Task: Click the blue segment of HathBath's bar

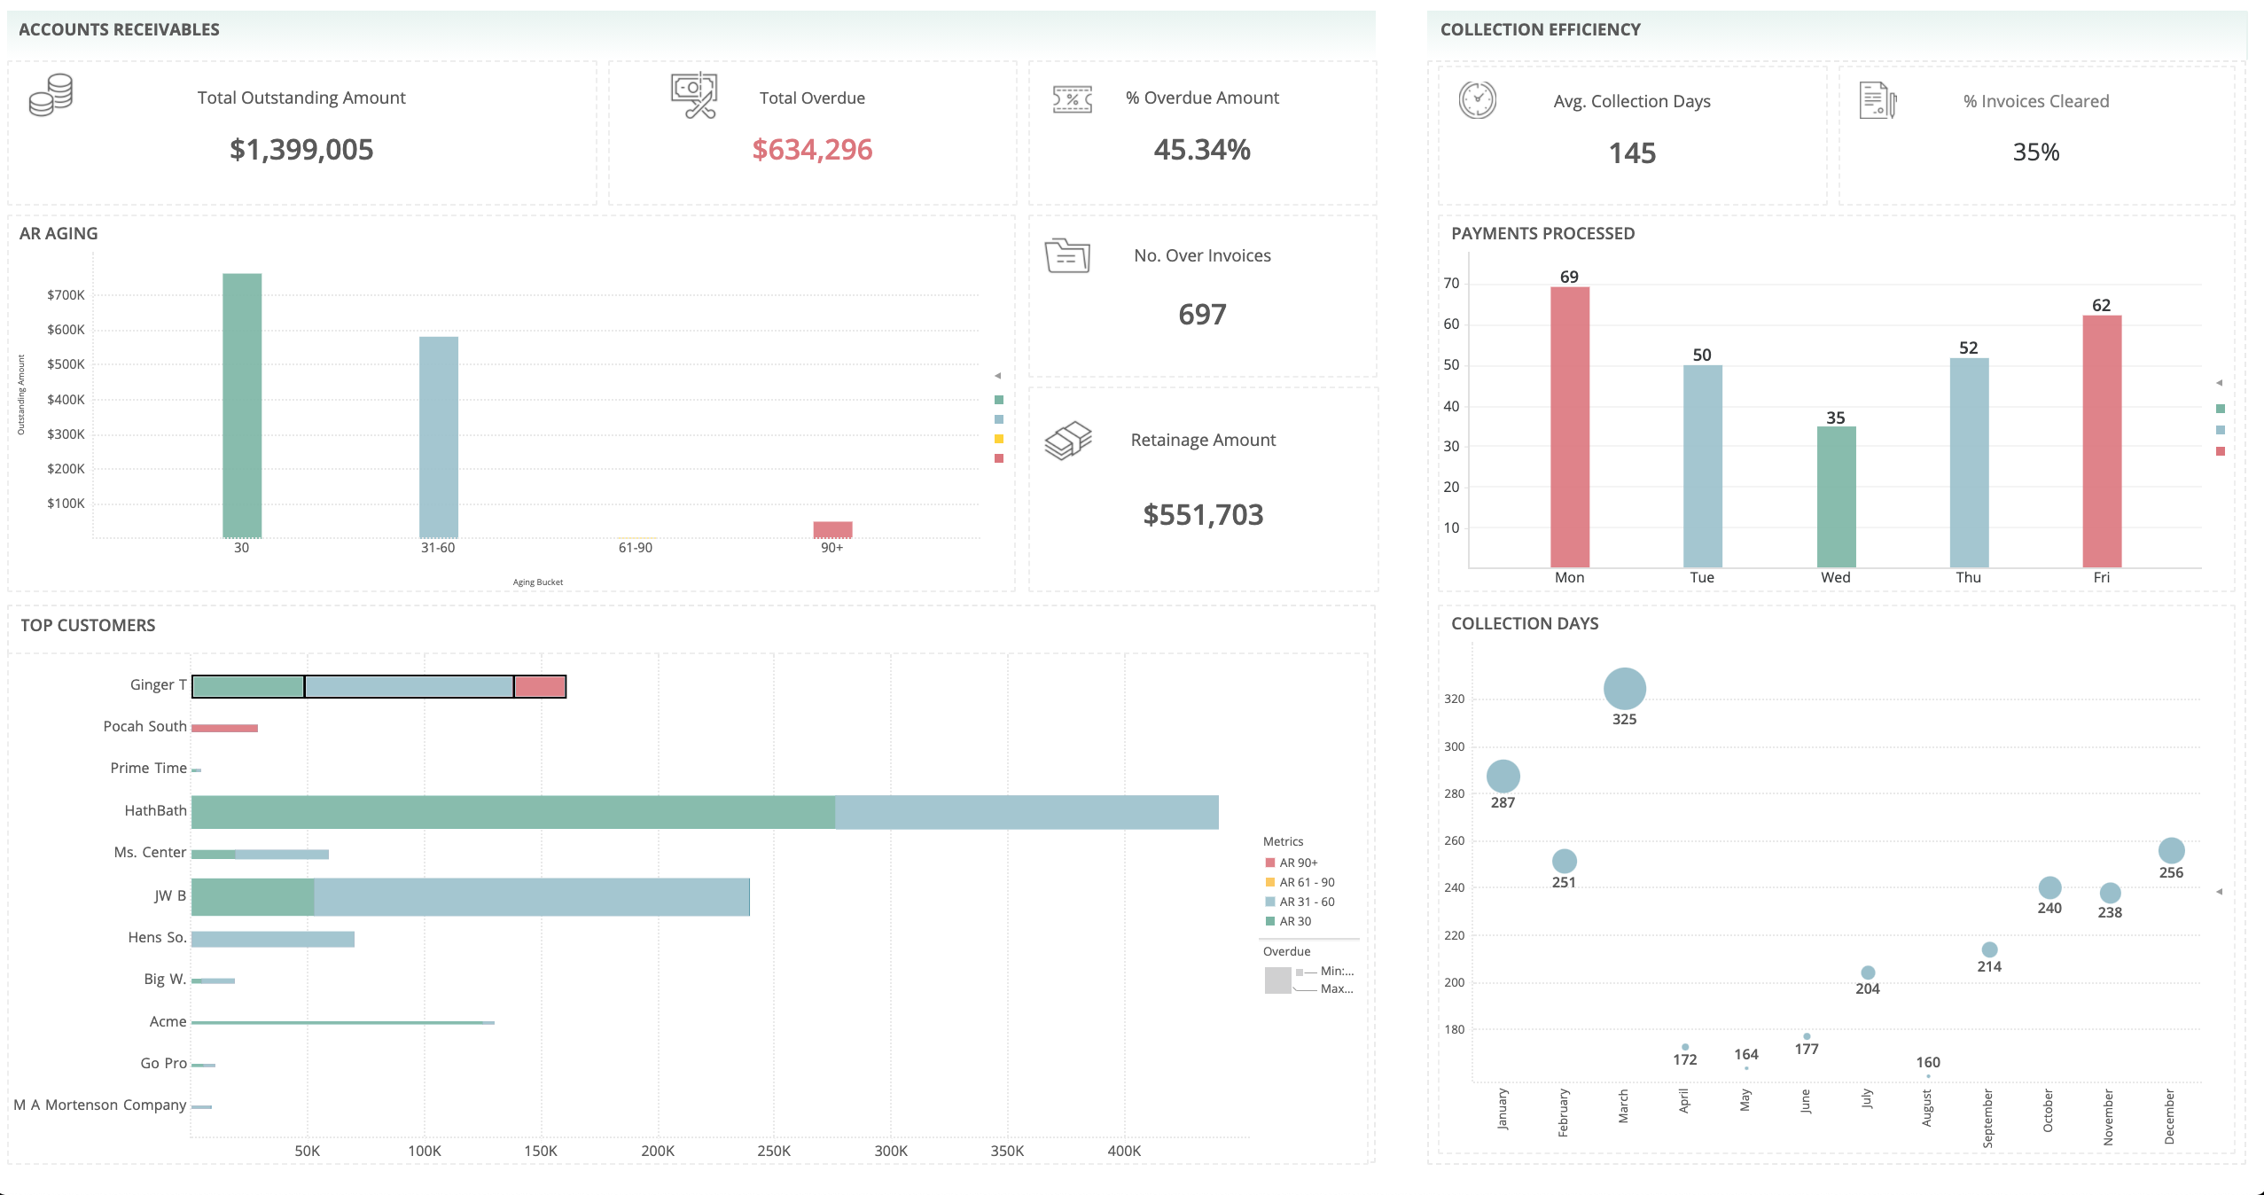Action: click(x=1027, y=812)
